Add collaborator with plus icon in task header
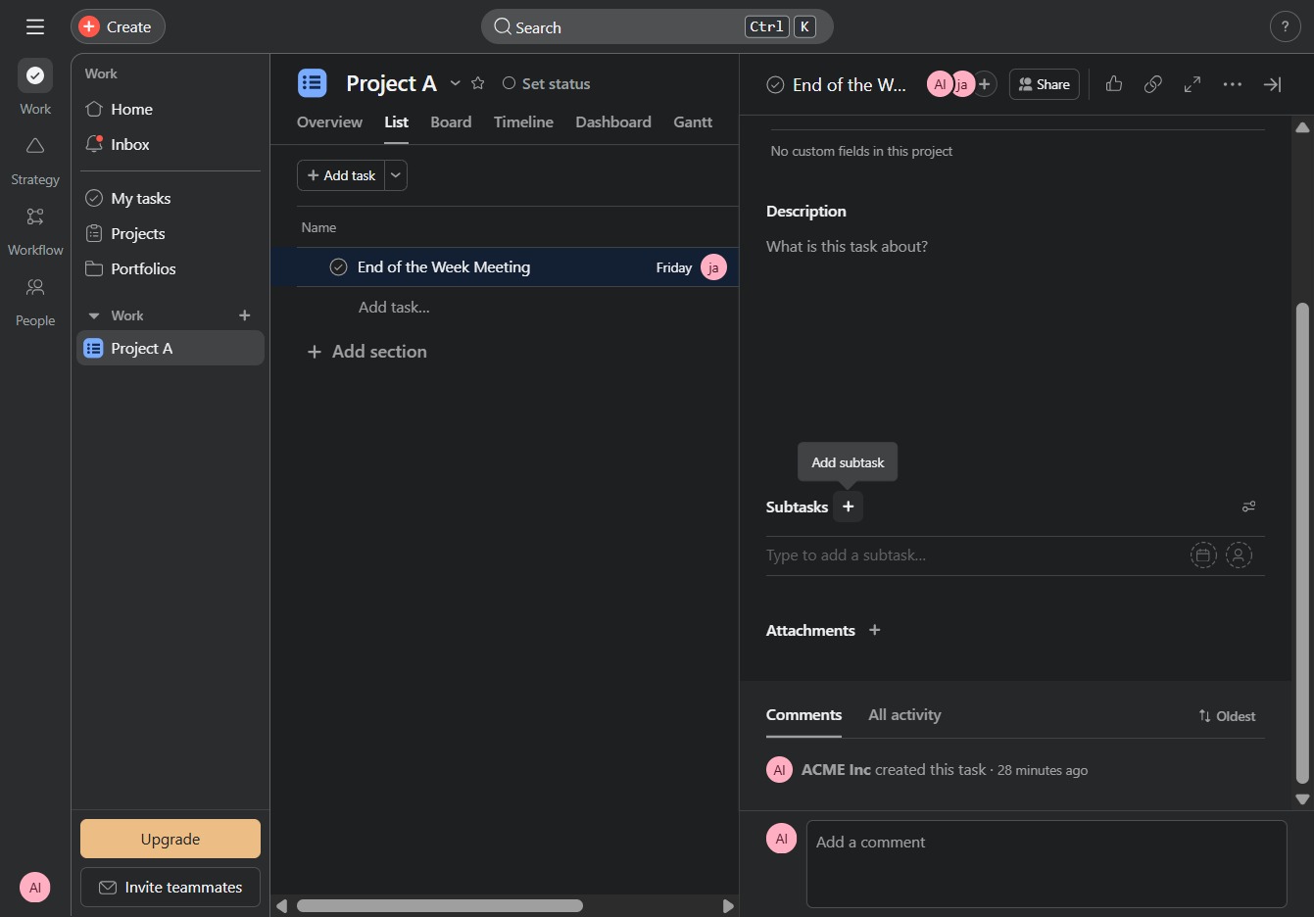 pos(985,84)
